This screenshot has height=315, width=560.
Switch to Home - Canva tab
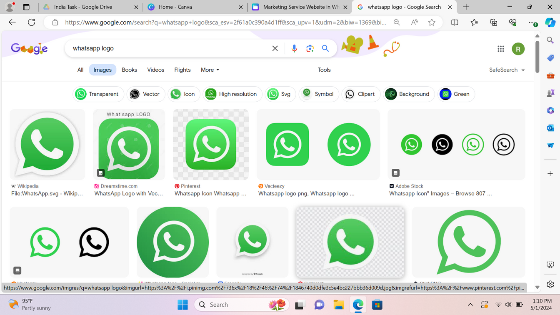[195, 7]
